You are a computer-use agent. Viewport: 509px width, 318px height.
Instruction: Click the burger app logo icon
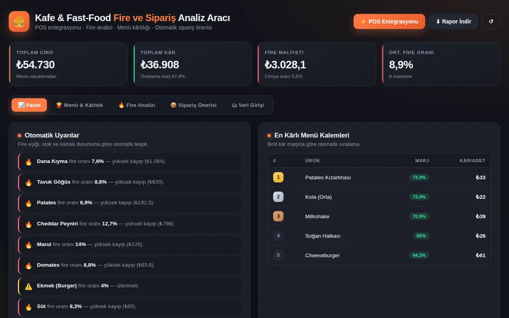pyautogui.click(x=19, y=21)
